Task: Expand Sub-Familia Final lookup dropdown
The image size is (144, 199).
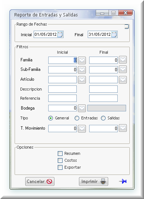Action: coord(123,69)
